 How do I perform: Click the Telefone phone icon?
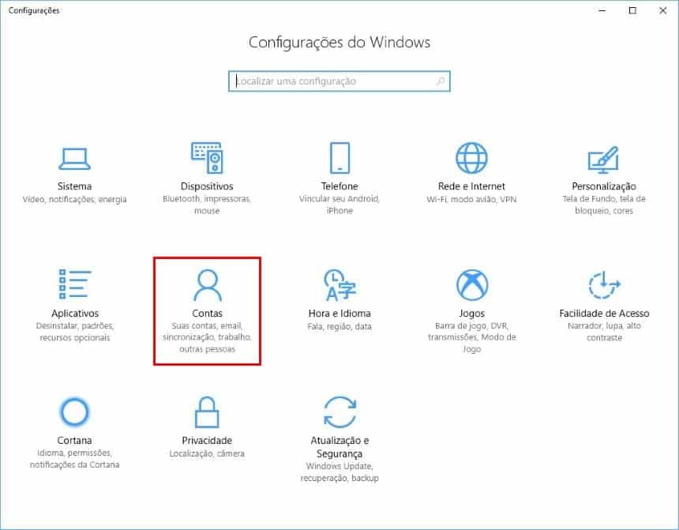click(x=339, y=158)
